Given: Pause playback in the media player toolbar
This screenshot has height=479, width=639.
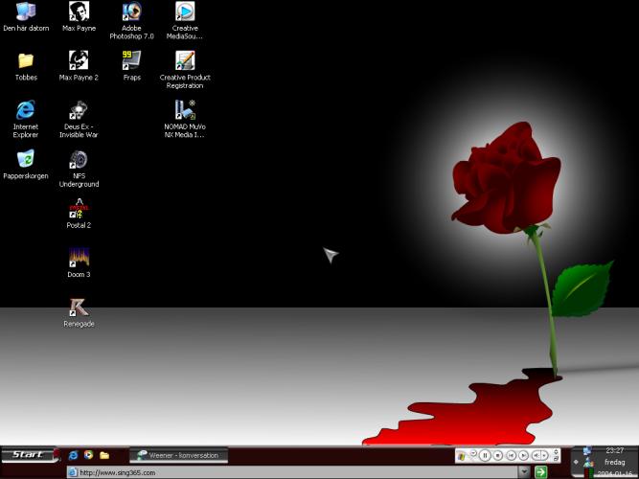Looking at the screenshot, I should [486, 455].
